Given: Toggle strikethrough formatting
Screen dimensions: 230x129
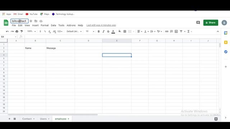Looking at the screenshot, I should coord(108,32).
